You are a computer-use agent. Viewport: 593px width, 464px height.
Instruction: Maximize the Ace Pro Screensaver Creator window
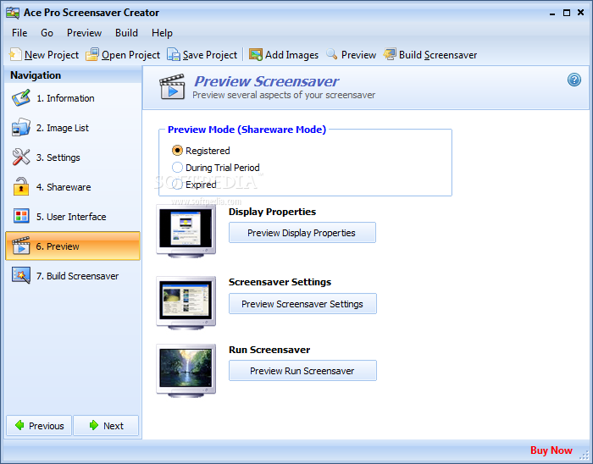(567, 13)
